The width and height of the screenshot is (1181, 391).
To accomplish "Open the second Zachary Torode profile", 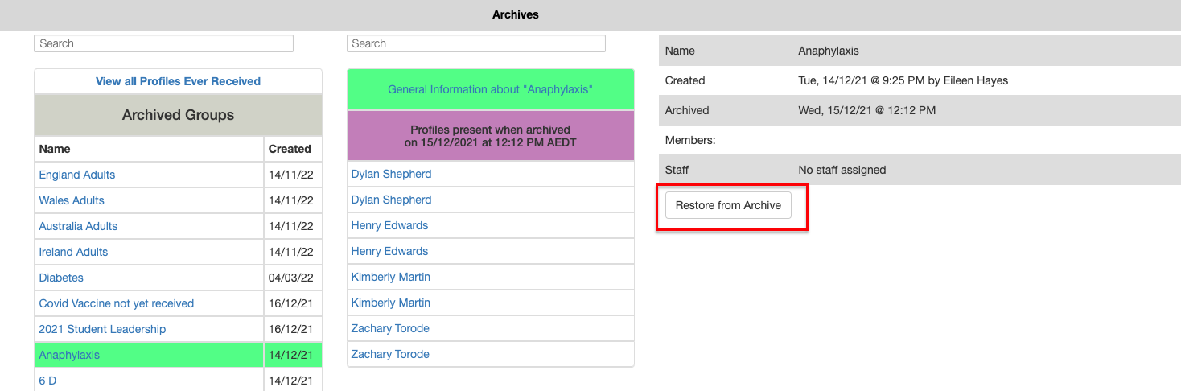I will (x=390, y=354).
